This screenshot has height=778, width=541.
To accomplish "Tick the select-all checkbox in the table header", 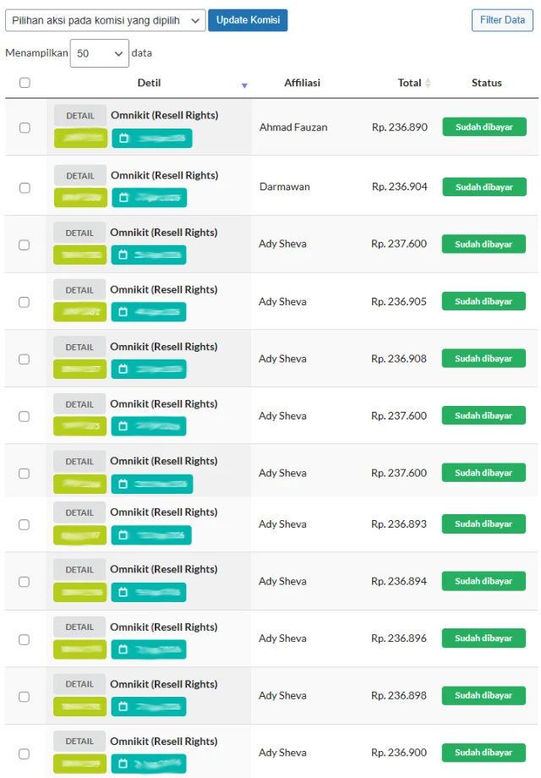I will tap(25, 82).
